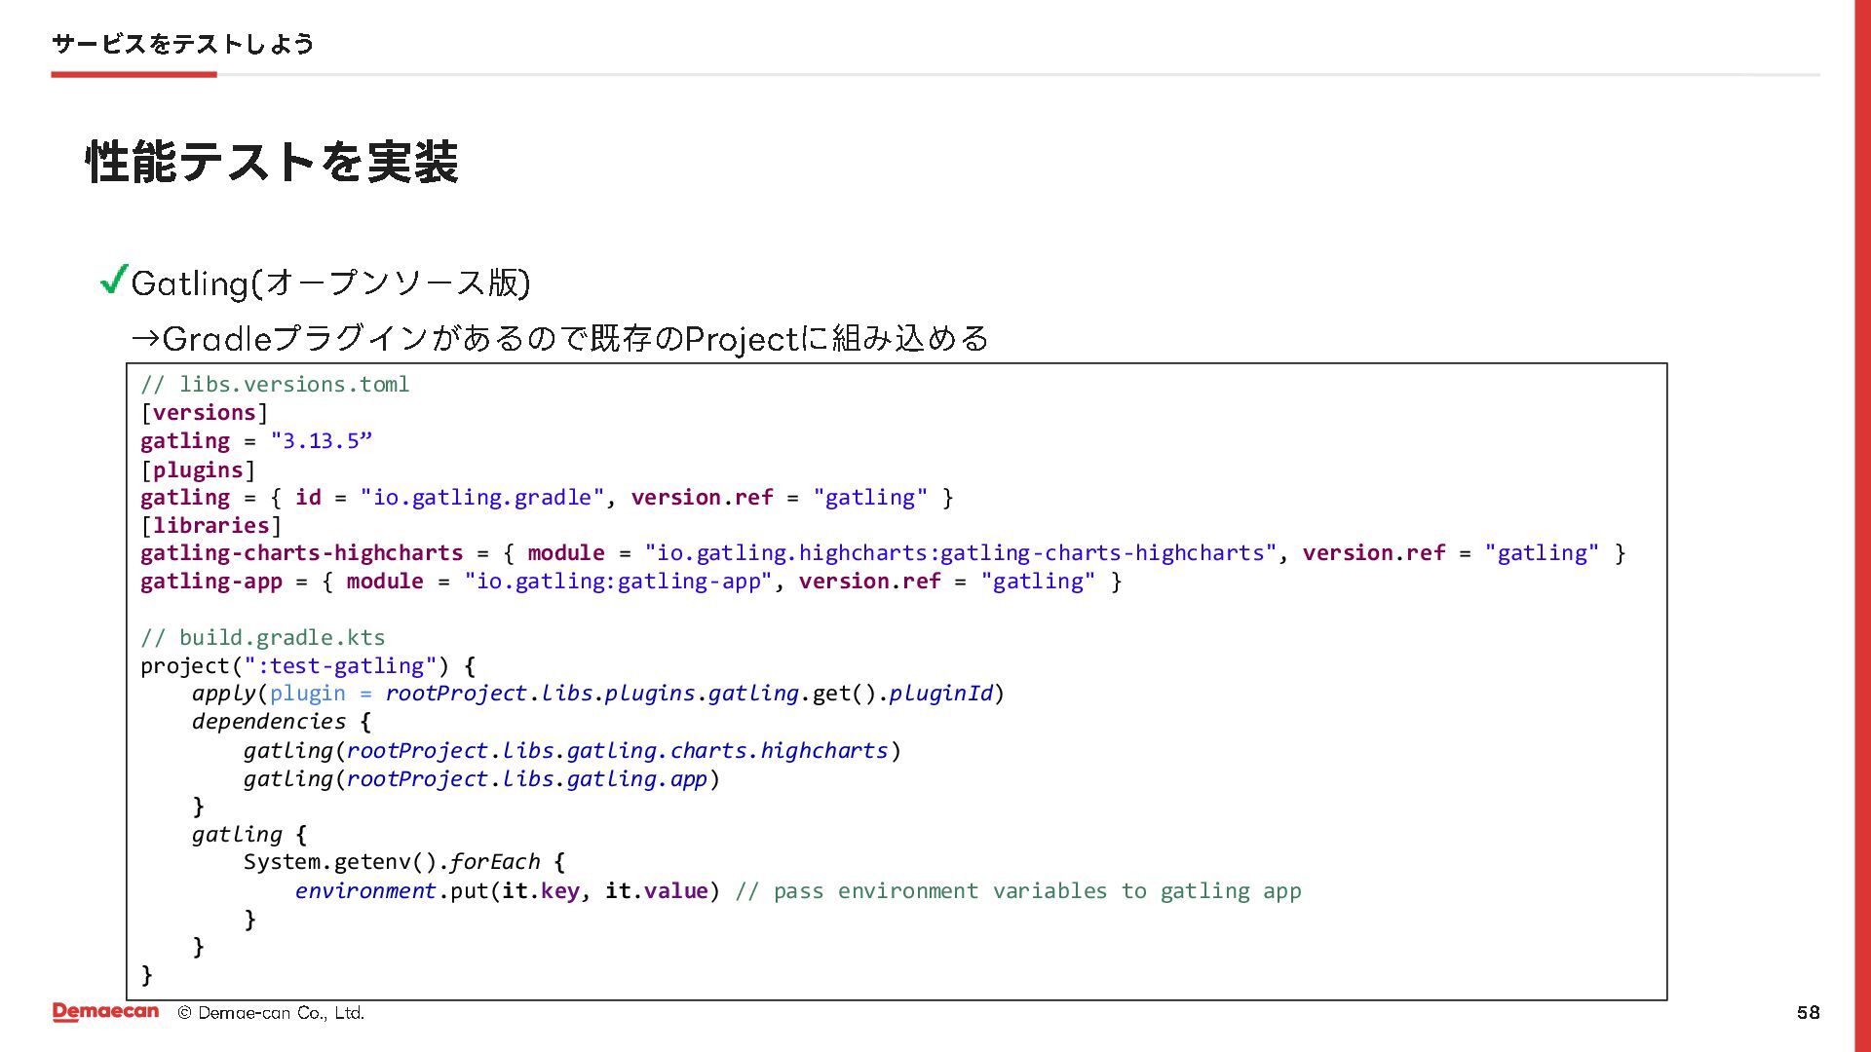Click the build.gradle.kts comment line
This screenshot has width=1871, height=1052.
(x=263, y=638)
